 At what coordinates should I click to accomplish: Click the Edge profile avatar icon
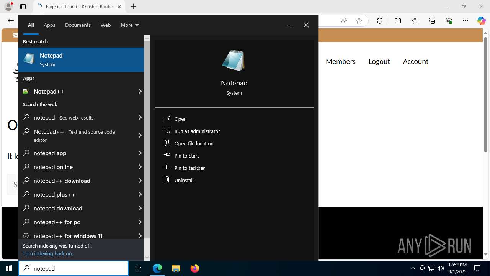[8, 7]
